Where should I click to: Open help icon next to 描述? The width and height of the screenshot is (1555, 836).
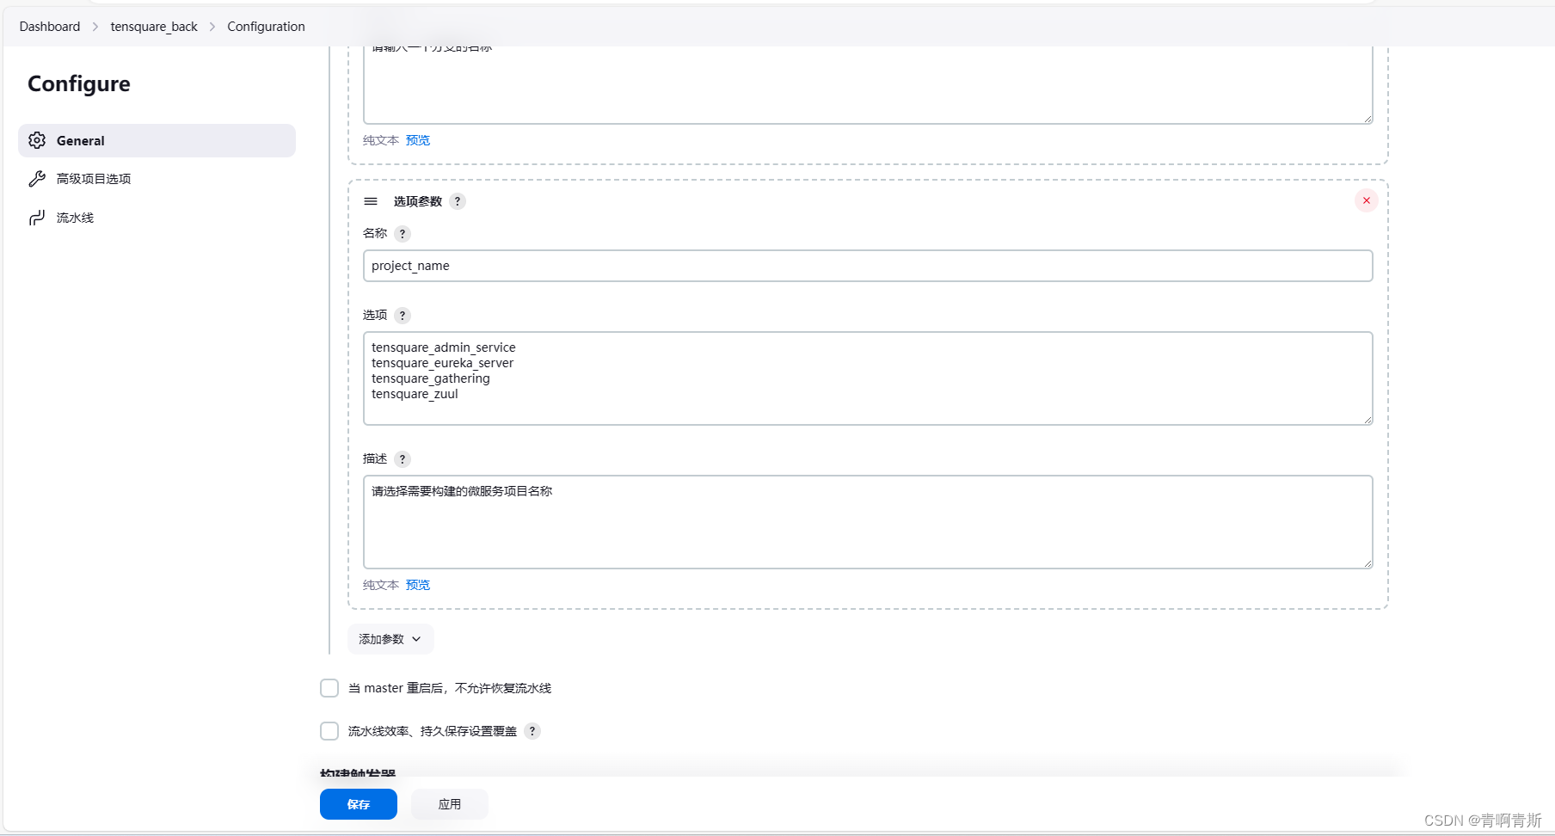[403, 459]
